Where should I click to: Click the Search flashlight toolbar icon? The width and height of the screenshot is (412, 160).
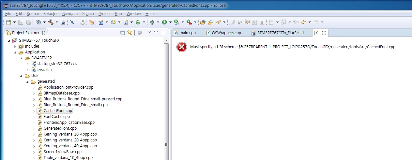(x=218, y=22)
